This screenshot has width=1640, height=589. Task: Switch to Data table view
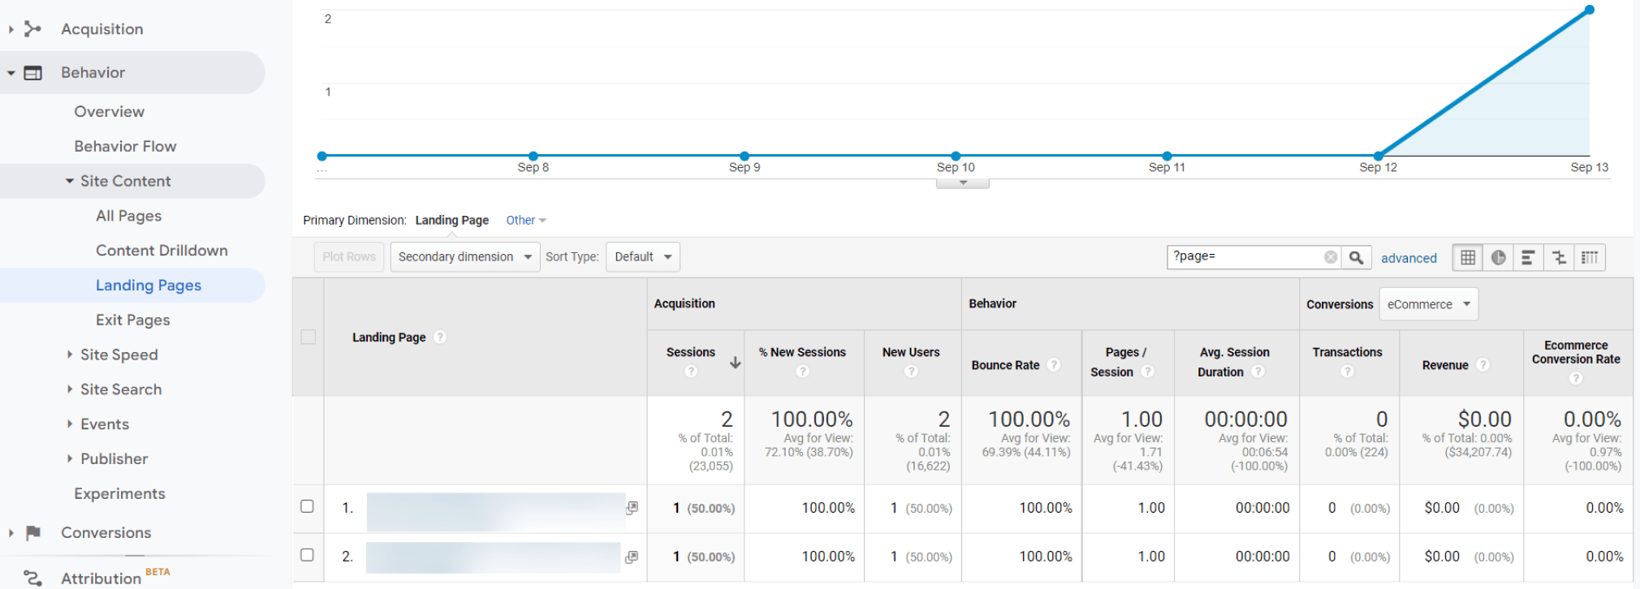[1468, 257]
